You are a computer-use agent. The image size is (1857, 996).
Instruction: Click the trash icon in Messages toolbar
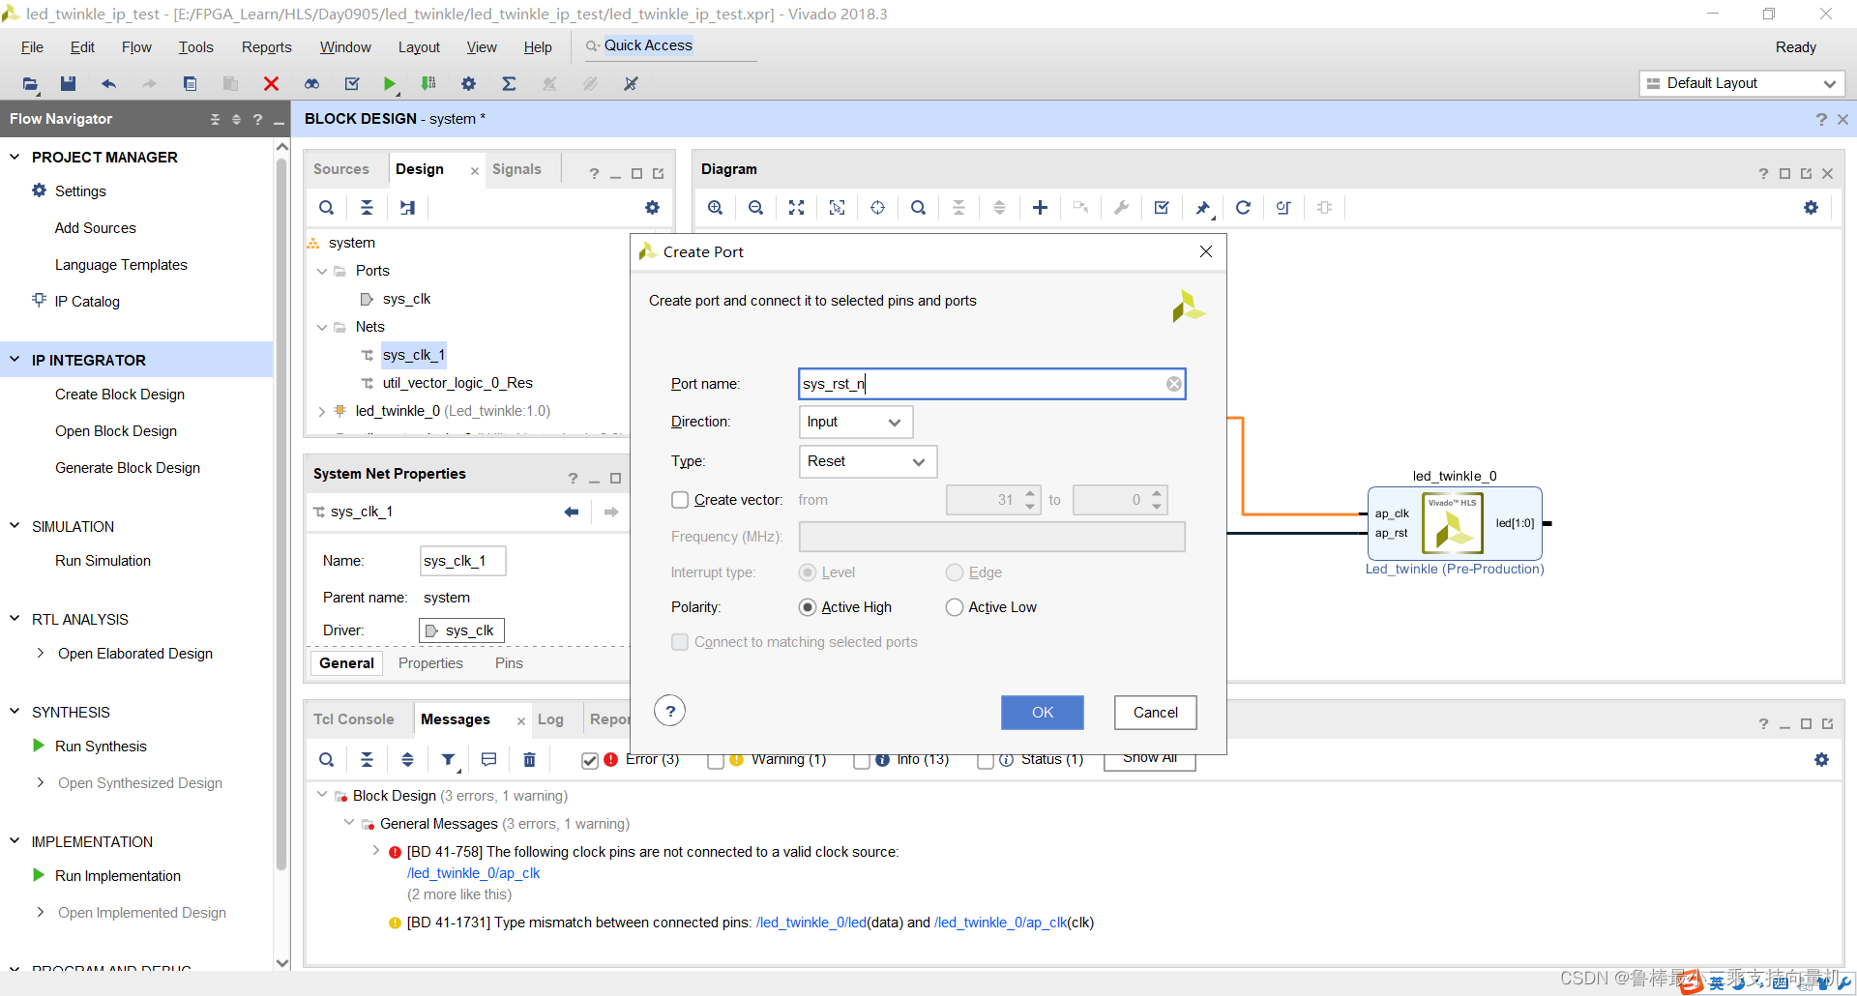pos(529,760)
